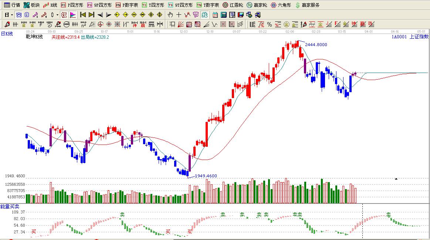Open the 六角形 hexagon tool
430x240 pixels.
[281, 5]
